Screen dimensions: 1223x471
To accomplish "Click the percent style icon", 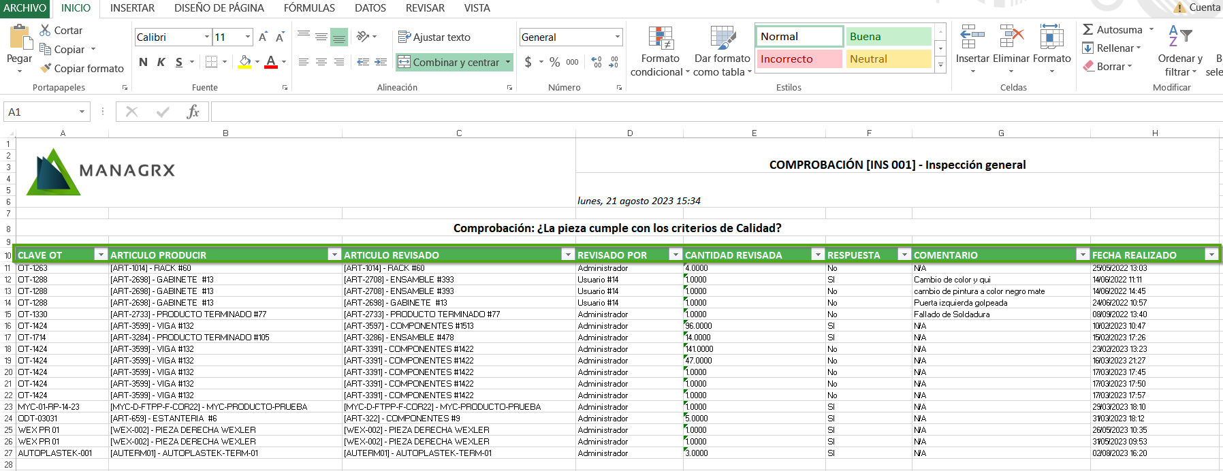I will (x=554, y=63).
